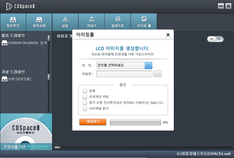Enable the 압축 compression checkbox
The height and width of the screenshot is (158, 234).
[x=85, y=91]
